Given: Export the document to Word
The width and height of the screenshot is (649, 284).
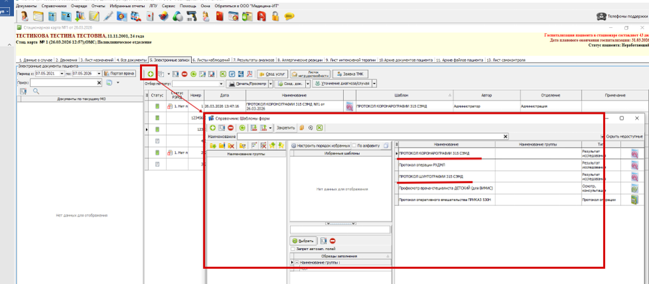Looking at the screenshot, I should (232, 74).
